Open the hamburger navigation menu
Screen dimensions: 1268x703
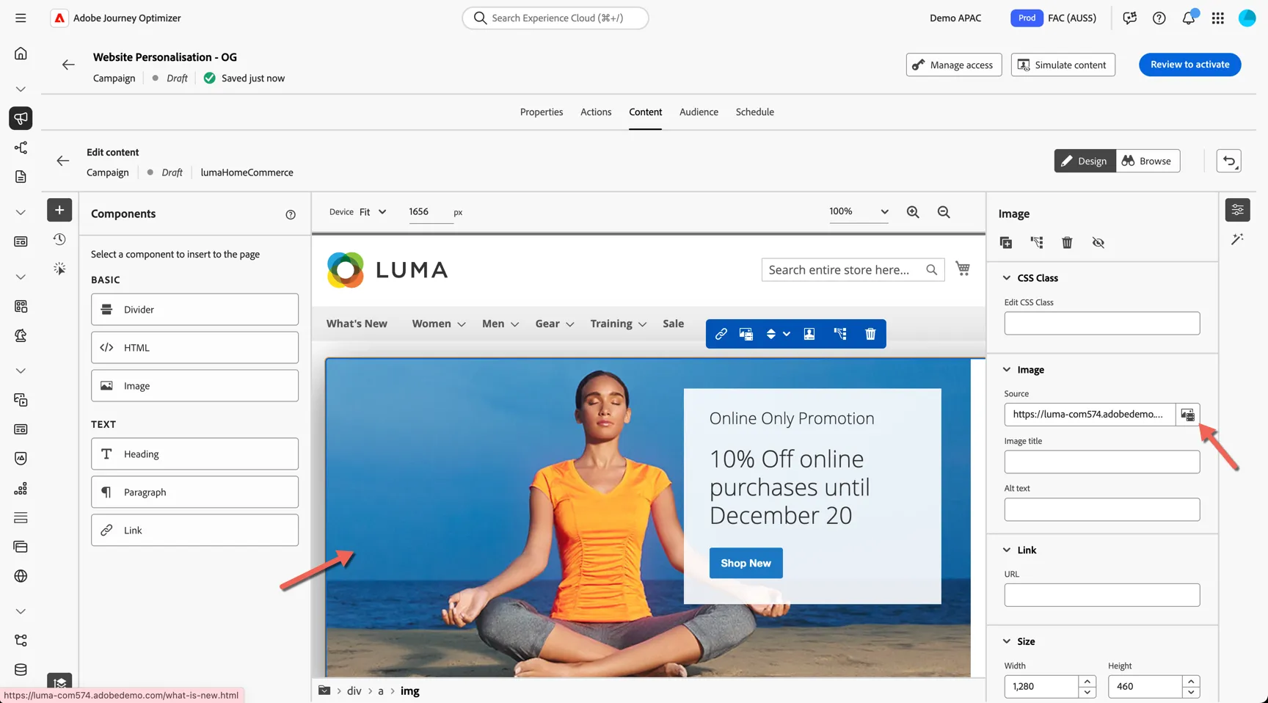[x=21, y=18]
